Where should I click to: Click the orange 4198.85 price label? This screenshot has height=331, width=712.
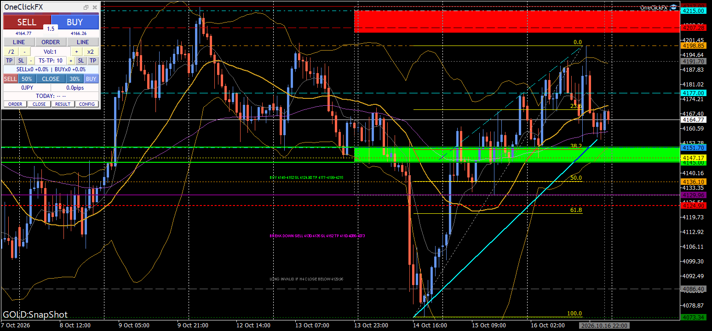click(694, 46)
